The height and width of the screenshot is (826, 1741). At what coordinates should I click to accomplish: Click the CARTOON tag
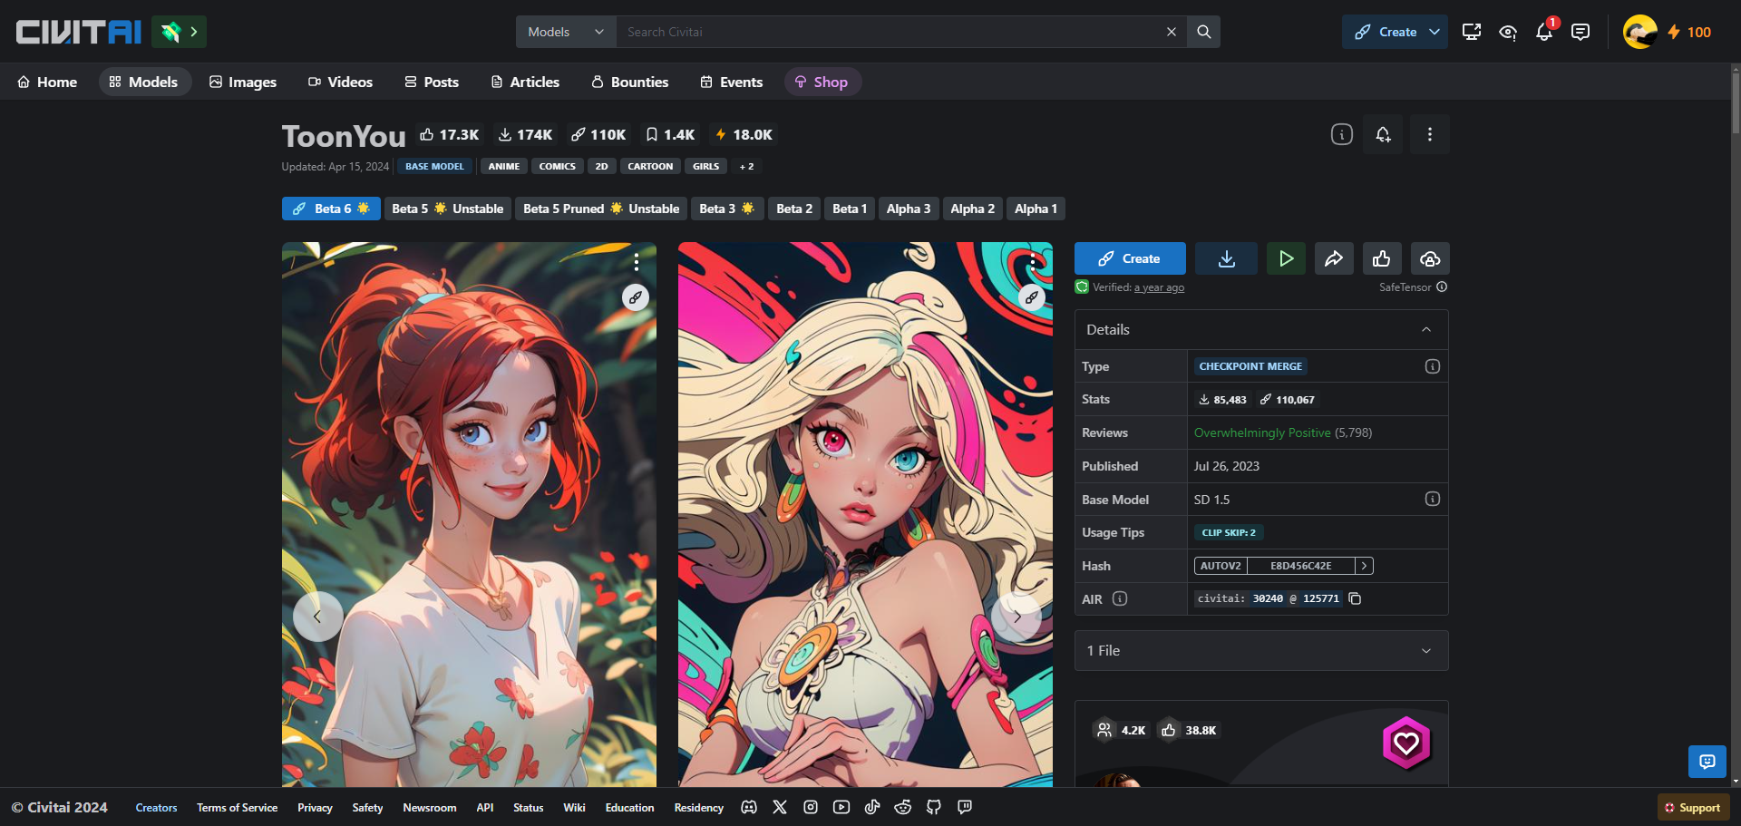tap(650, 166)
